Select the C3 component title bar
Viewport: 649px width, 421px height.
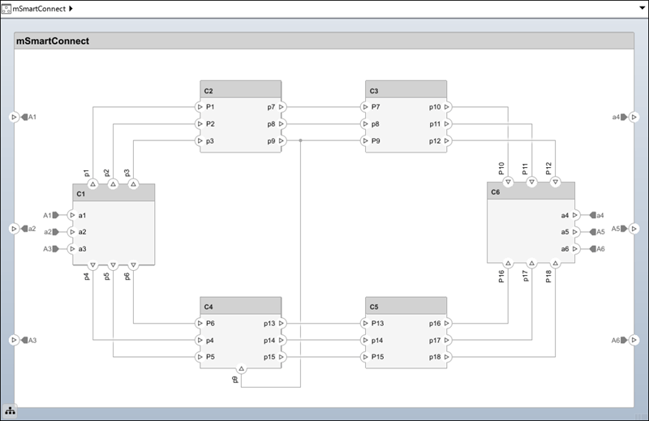[406, 89]
